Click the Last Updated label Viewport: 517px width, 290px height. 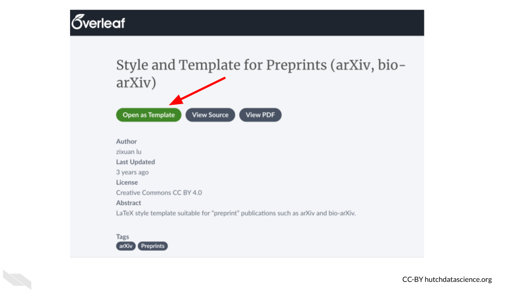(x=135, y=162)
